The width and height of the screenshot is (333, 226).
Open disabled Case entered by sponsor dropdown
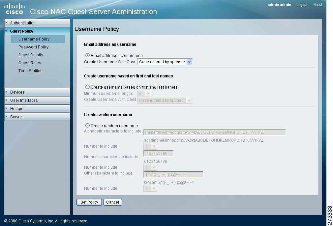[165, 100]
